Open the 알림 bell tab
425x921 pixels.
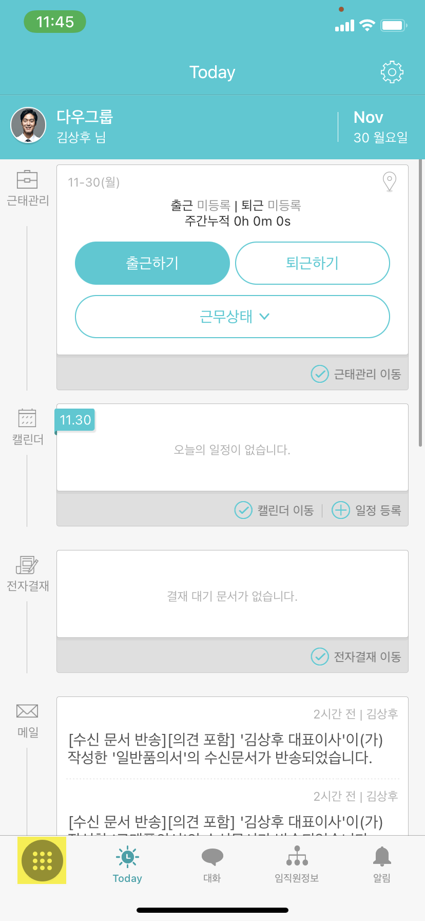pos(381,862)
